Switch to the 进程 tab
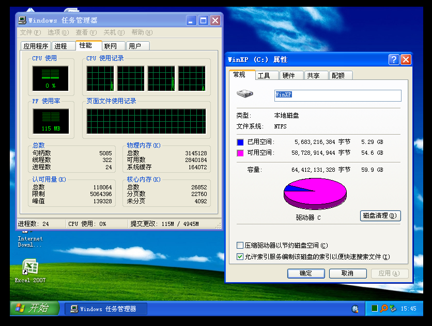 (60, 46)
